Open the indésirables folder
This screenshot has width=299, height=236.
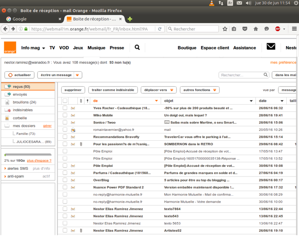click(28, 110)
